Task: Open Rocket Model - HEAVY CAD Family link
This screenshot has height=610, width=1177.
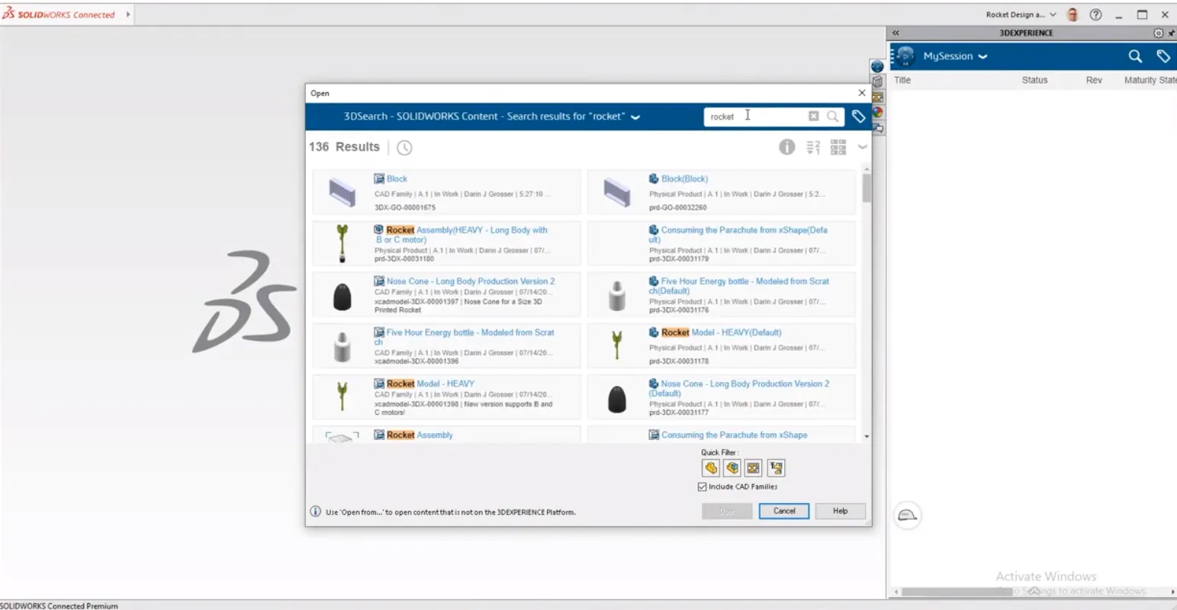Action: coord(429,384)
